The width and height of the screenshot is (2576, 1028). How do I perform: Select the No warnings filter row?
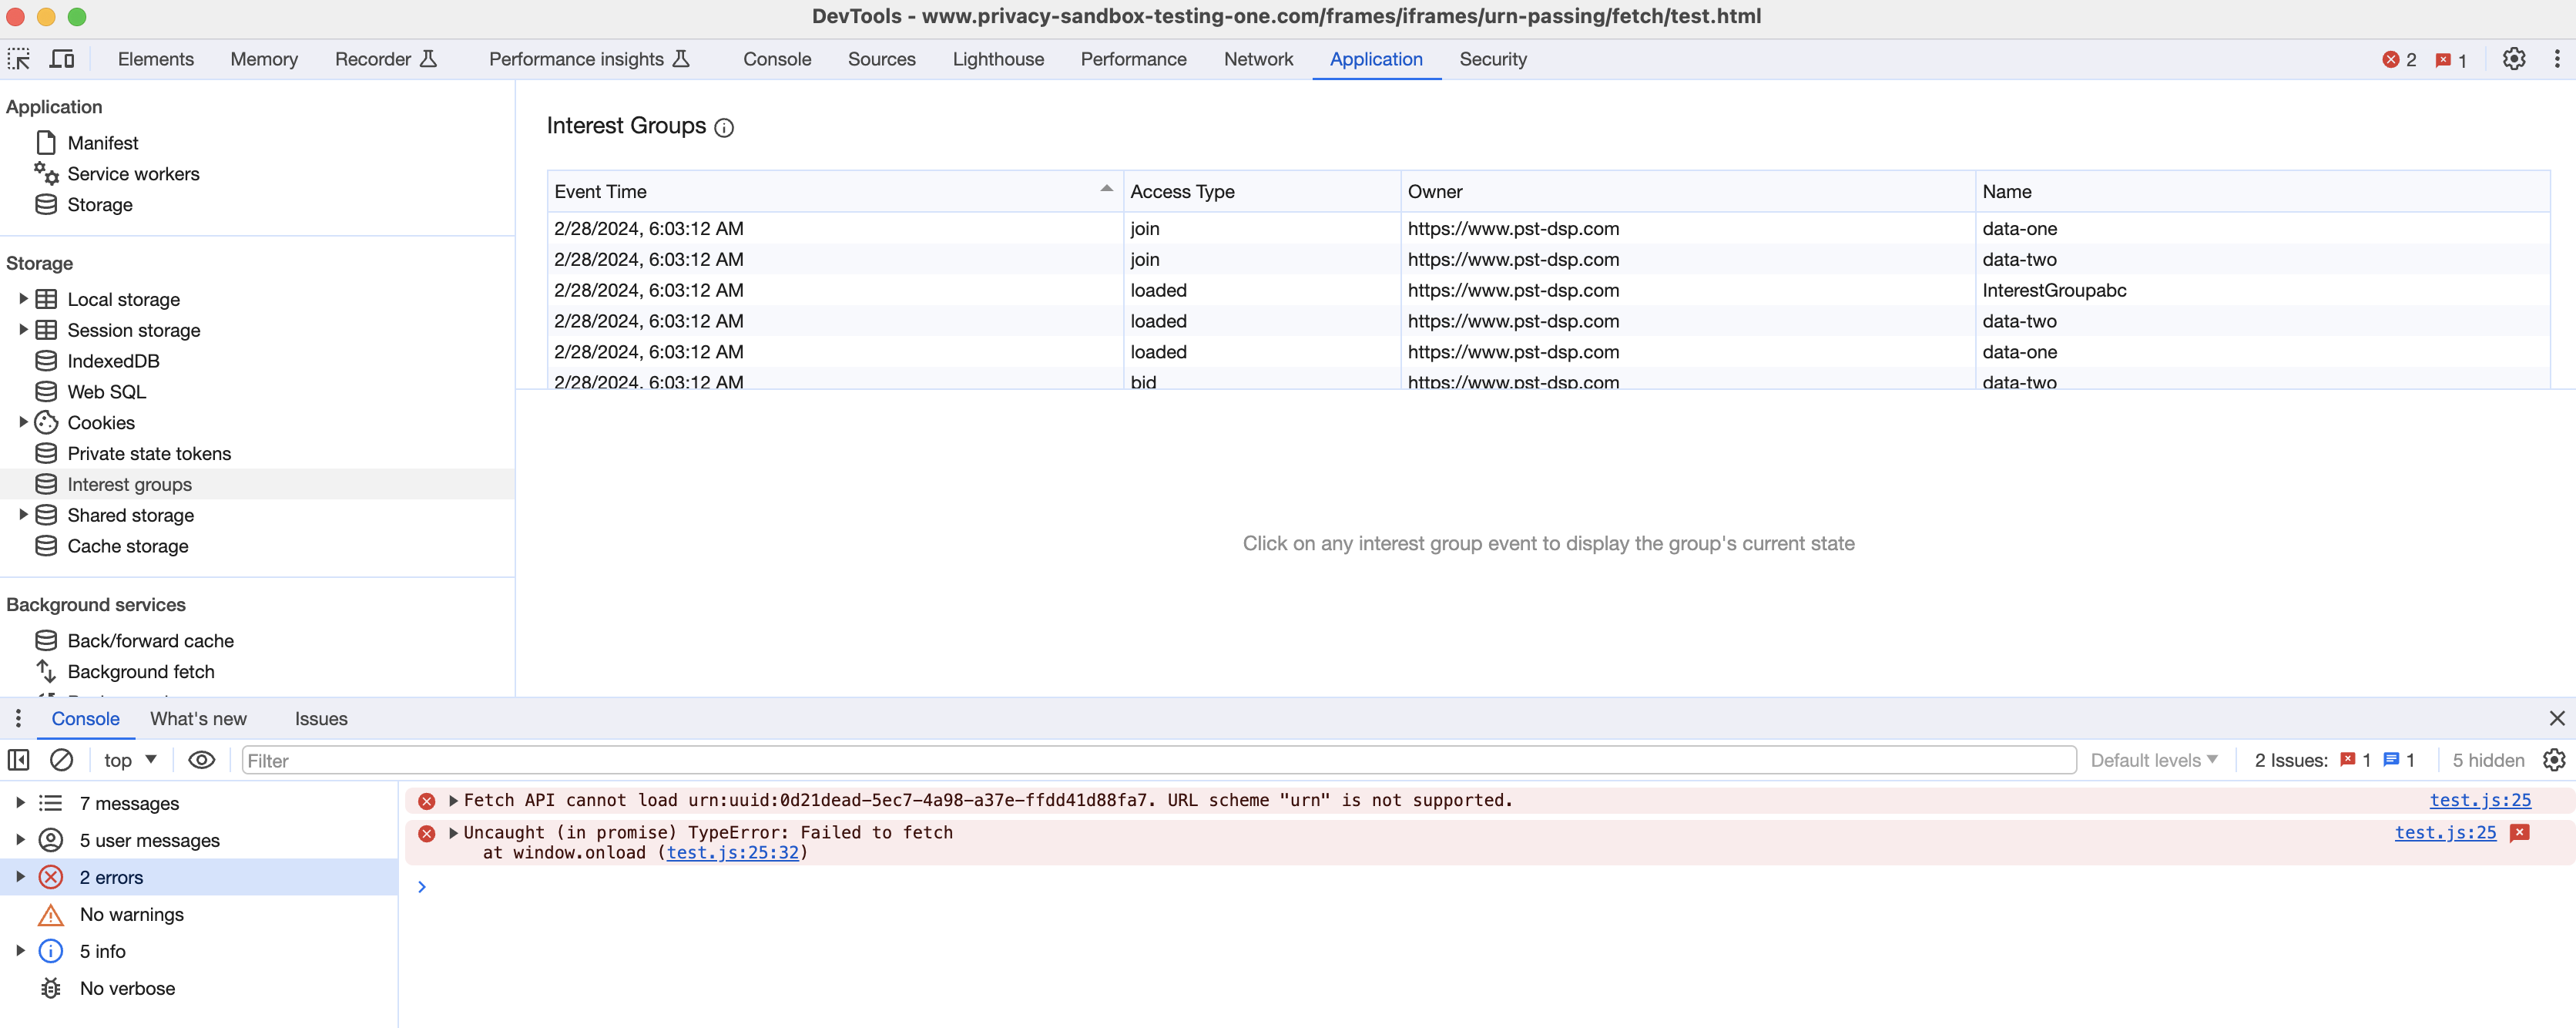(198, 914)
